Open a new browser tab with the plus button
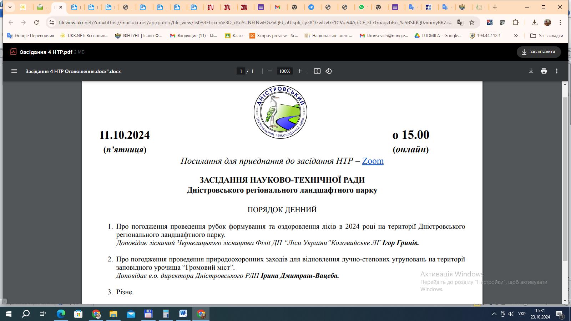The image size is (571, 321). (x=495, y=8)
